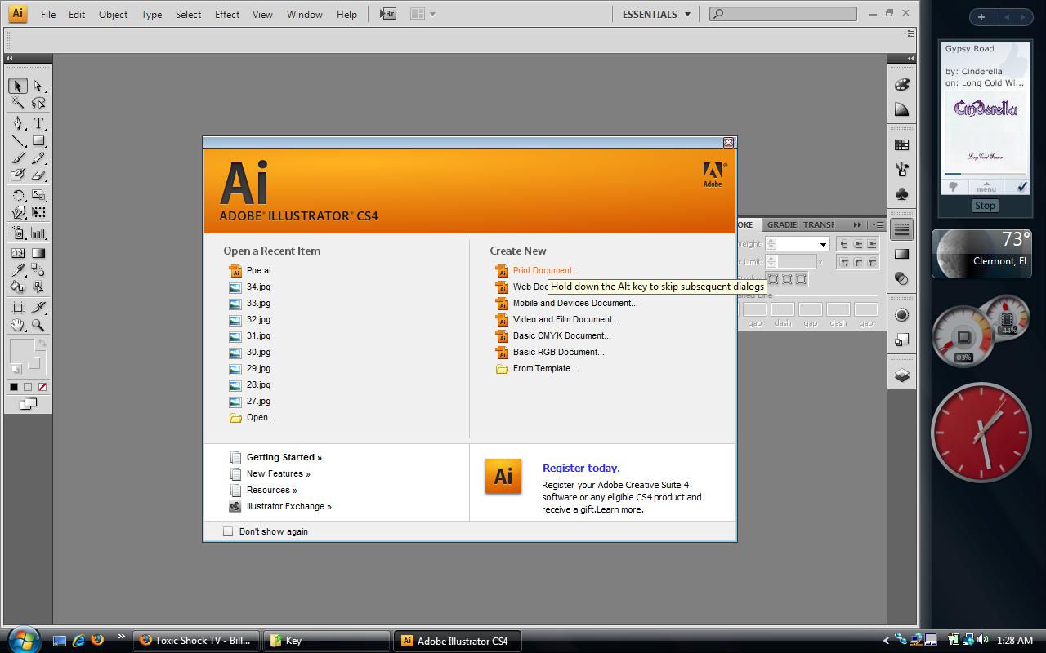Select the Column Graph tool

pyautogui.click(x=38, y=233)
